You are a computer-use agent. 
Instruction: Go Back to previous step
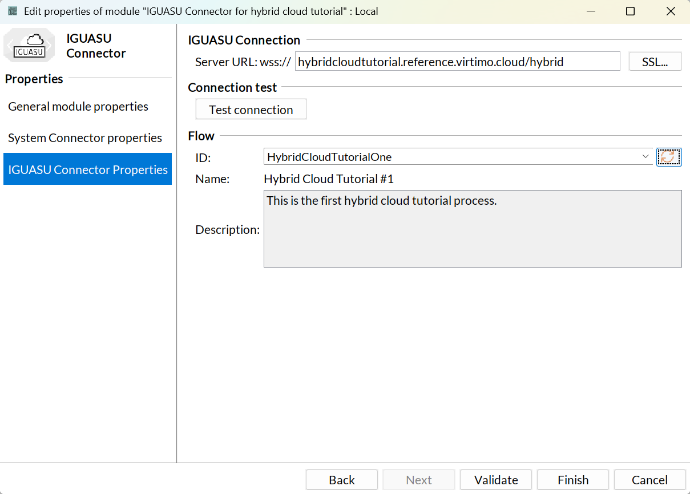tap(342, 480)
